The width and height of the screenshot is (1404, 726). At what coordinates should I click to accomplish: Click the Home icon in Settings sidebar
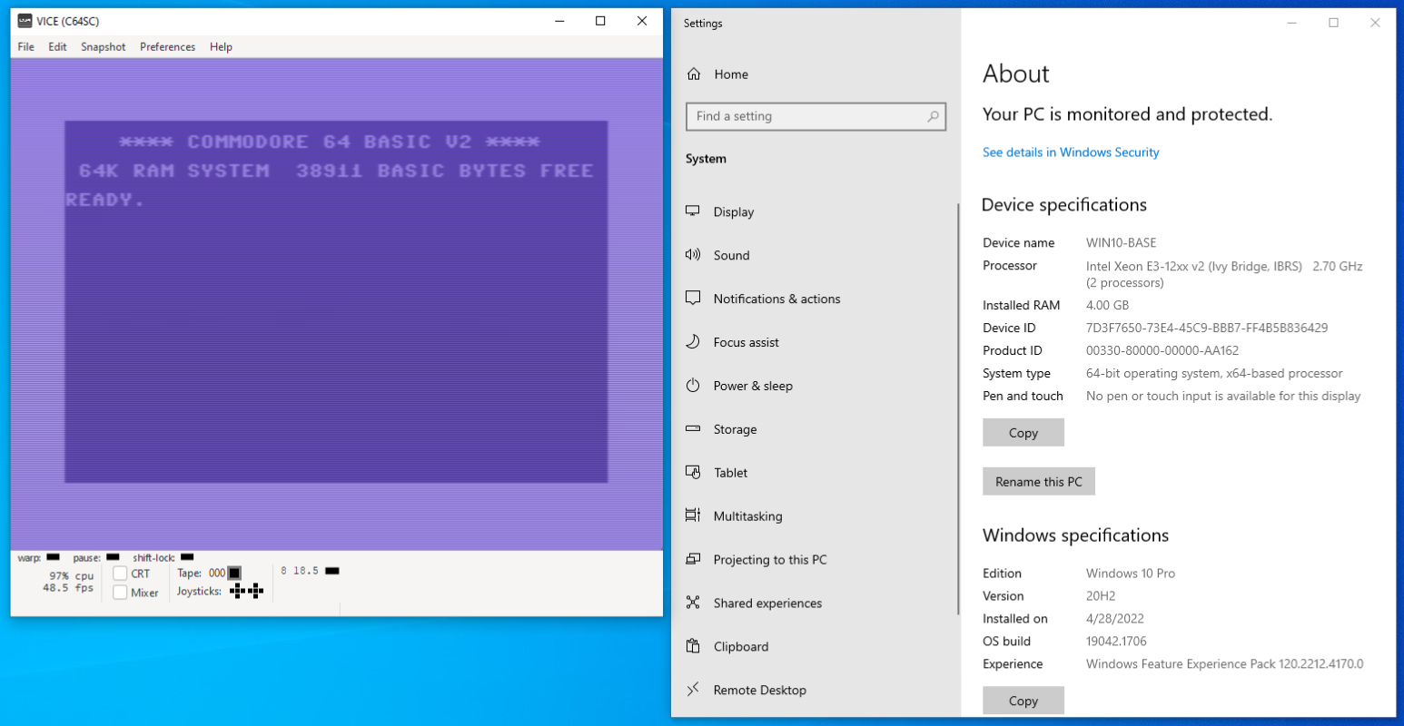(694, 74)
